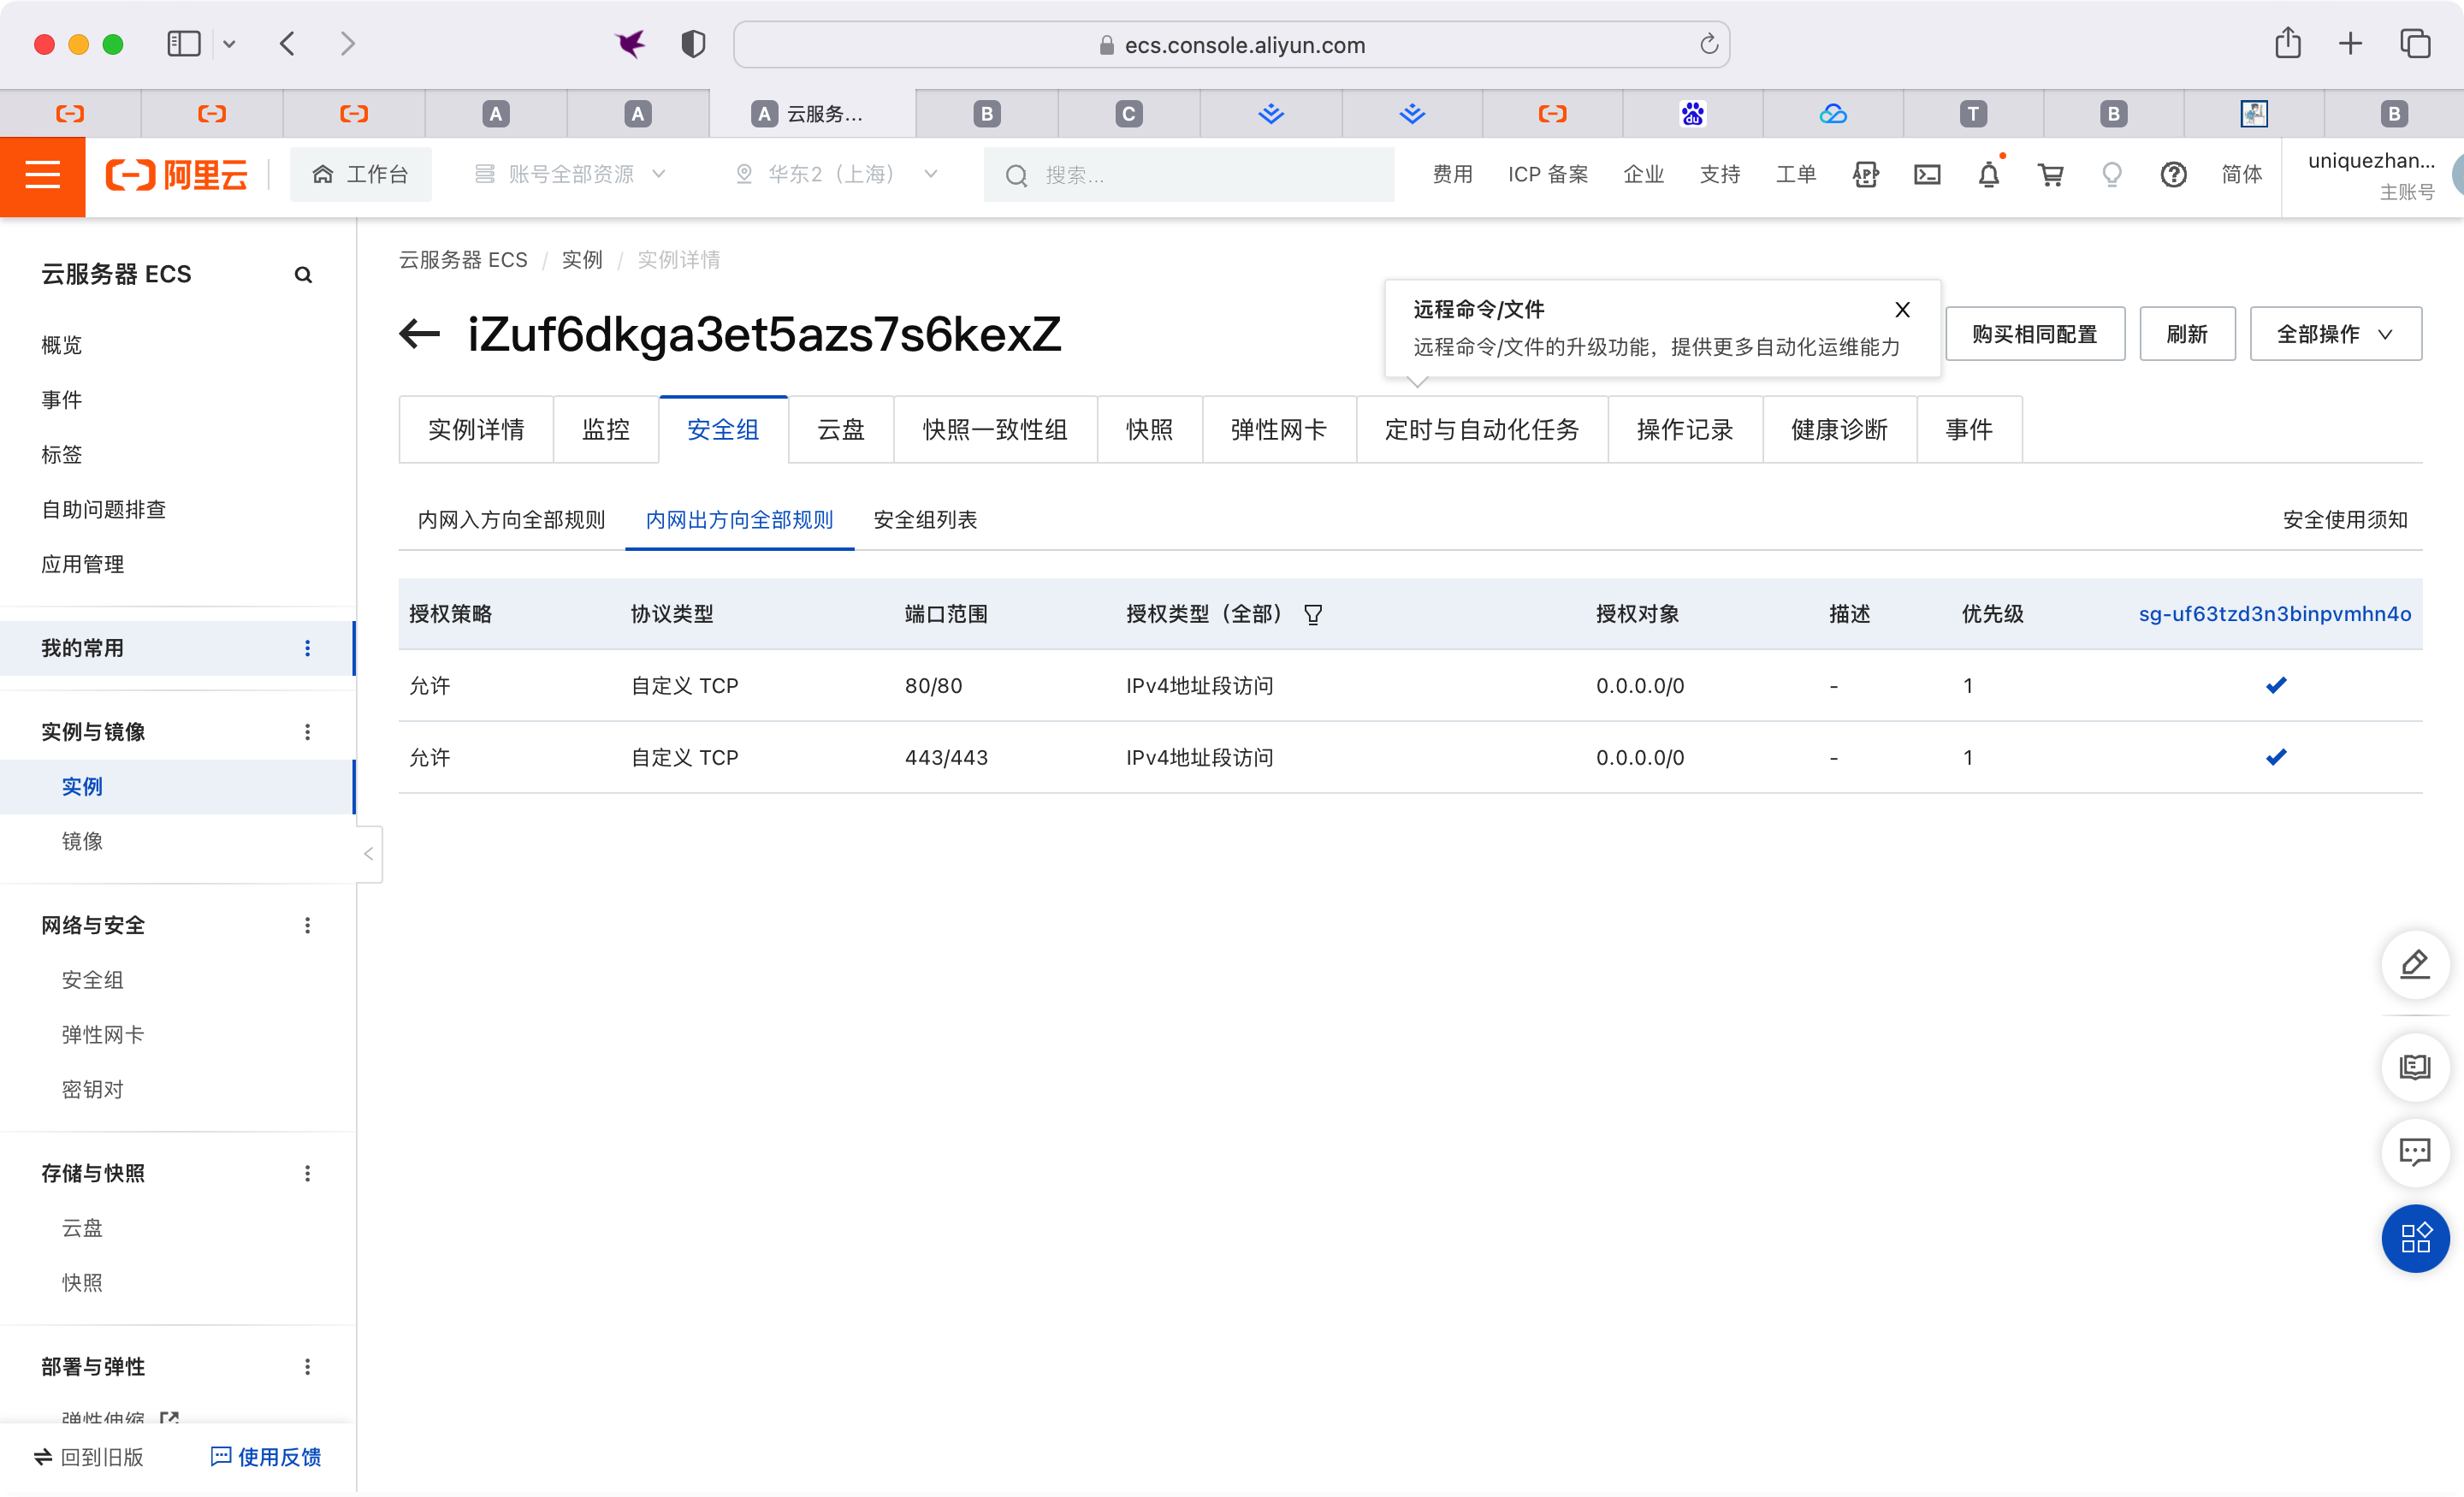Switch to the 快照一致性组 tab
Viewport: 2464px width, 1497px height.
coord(995,429)
